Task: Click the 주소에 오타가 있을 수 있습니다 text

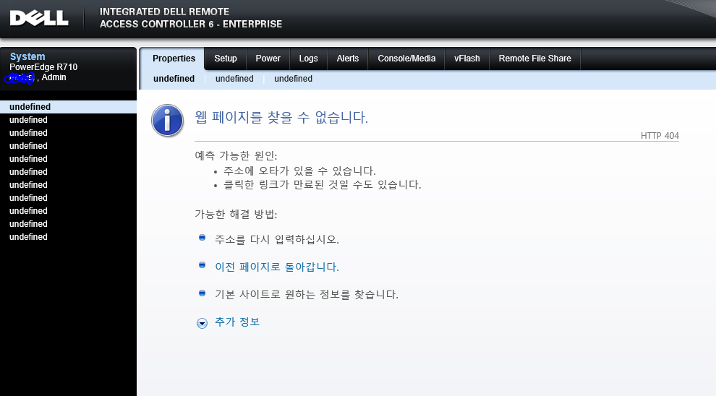Action: click(x=299, y=171)
